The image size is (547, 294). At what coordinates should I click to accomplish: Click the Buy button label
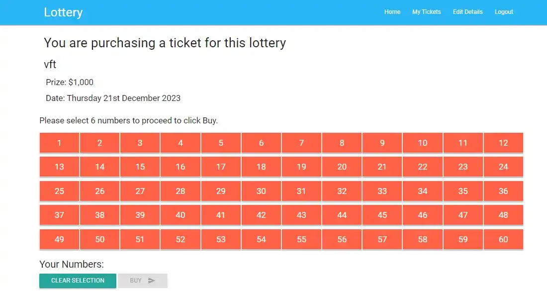(136, 281)
